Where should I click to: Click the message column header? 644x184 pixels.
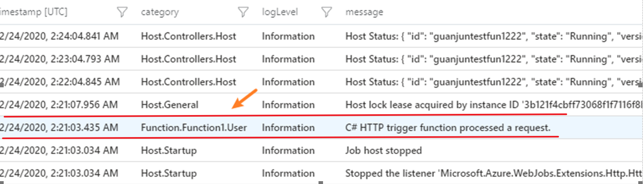(x=364, y=12)
